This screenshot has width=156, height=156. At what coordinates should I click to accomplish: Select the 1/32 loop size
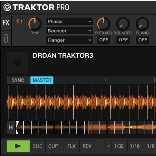[x=119, y=146]
